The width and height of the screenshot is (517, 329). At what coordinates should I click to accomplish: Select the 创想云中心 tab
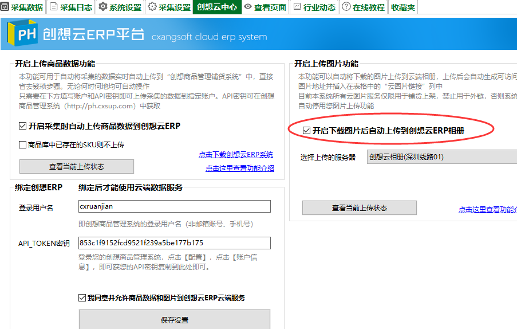[217, 7]
